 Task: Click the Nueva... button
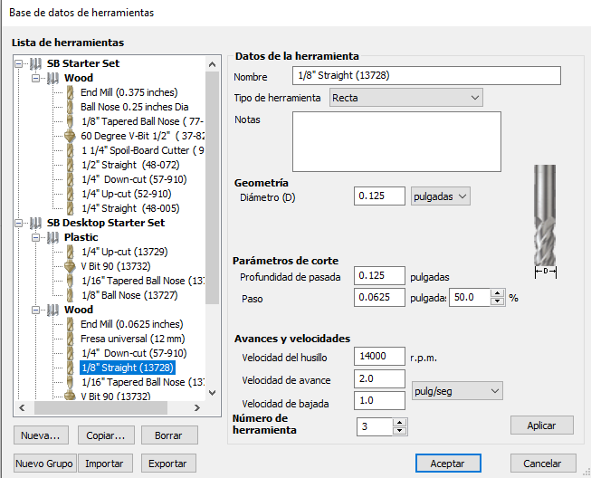pos(41,435)
